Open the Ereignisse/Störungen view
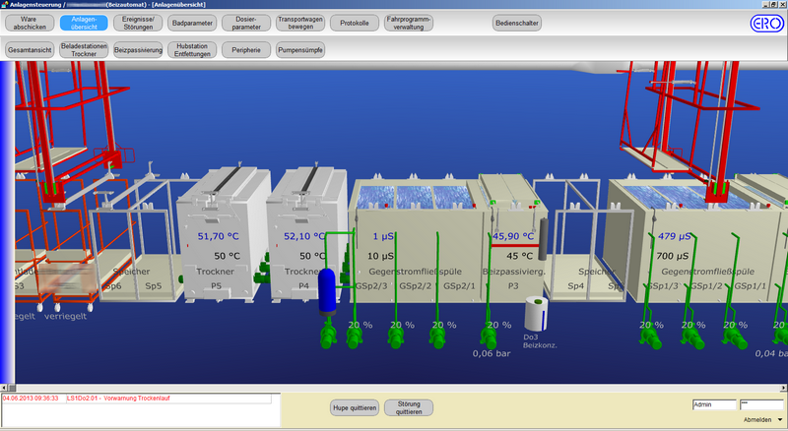The height and width of the screenshot is (431, 788). point(139,23)
